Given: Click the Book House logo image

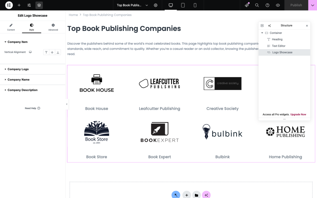Looking at the screenshot, I should tap(97, 83).
